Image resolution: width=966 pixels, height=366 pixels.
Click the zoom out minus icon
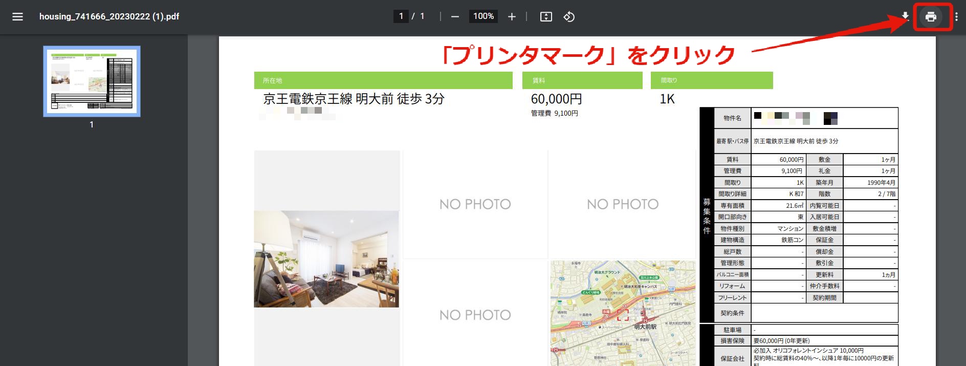[x=455, y=17]
